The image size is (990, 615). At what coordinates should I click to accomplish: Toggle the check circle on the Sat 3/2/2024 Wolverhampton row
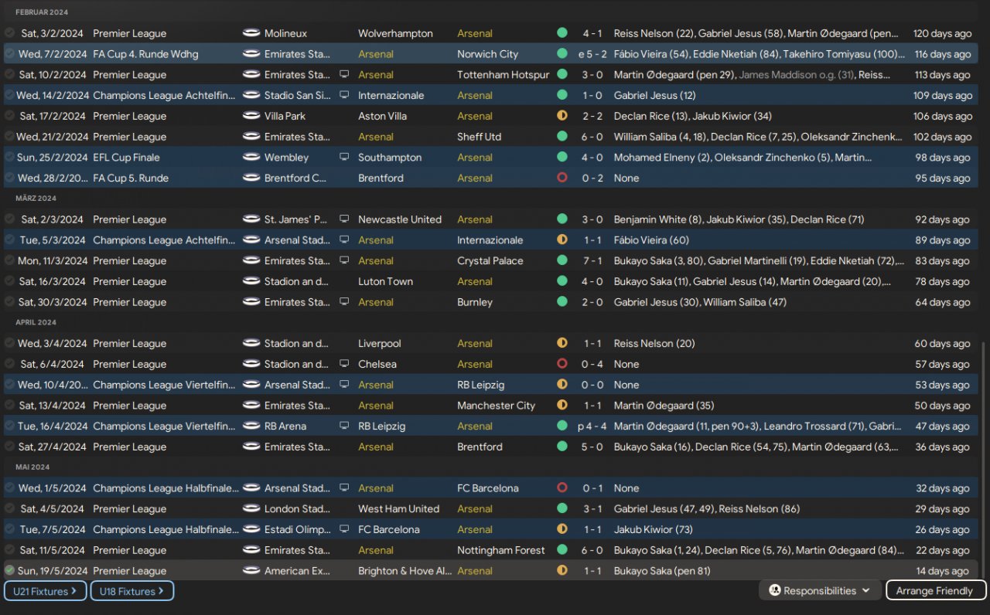pyautogui.click(x=9, y=33)
